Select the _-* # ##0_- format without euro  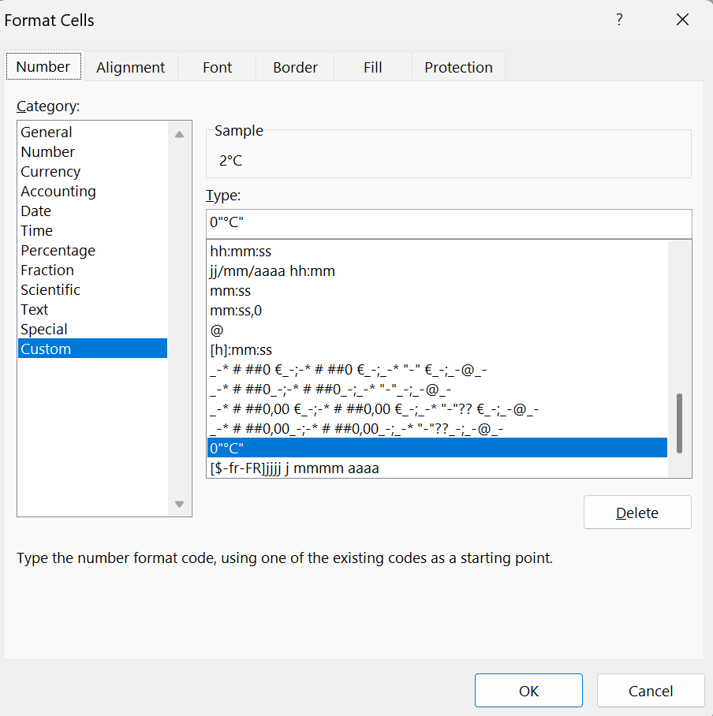437,389
